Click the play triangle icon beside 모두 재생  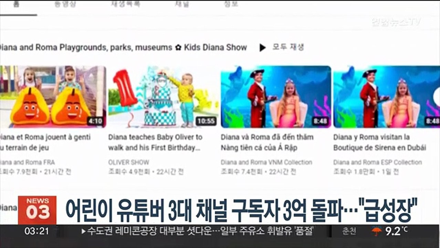[263, 48]
